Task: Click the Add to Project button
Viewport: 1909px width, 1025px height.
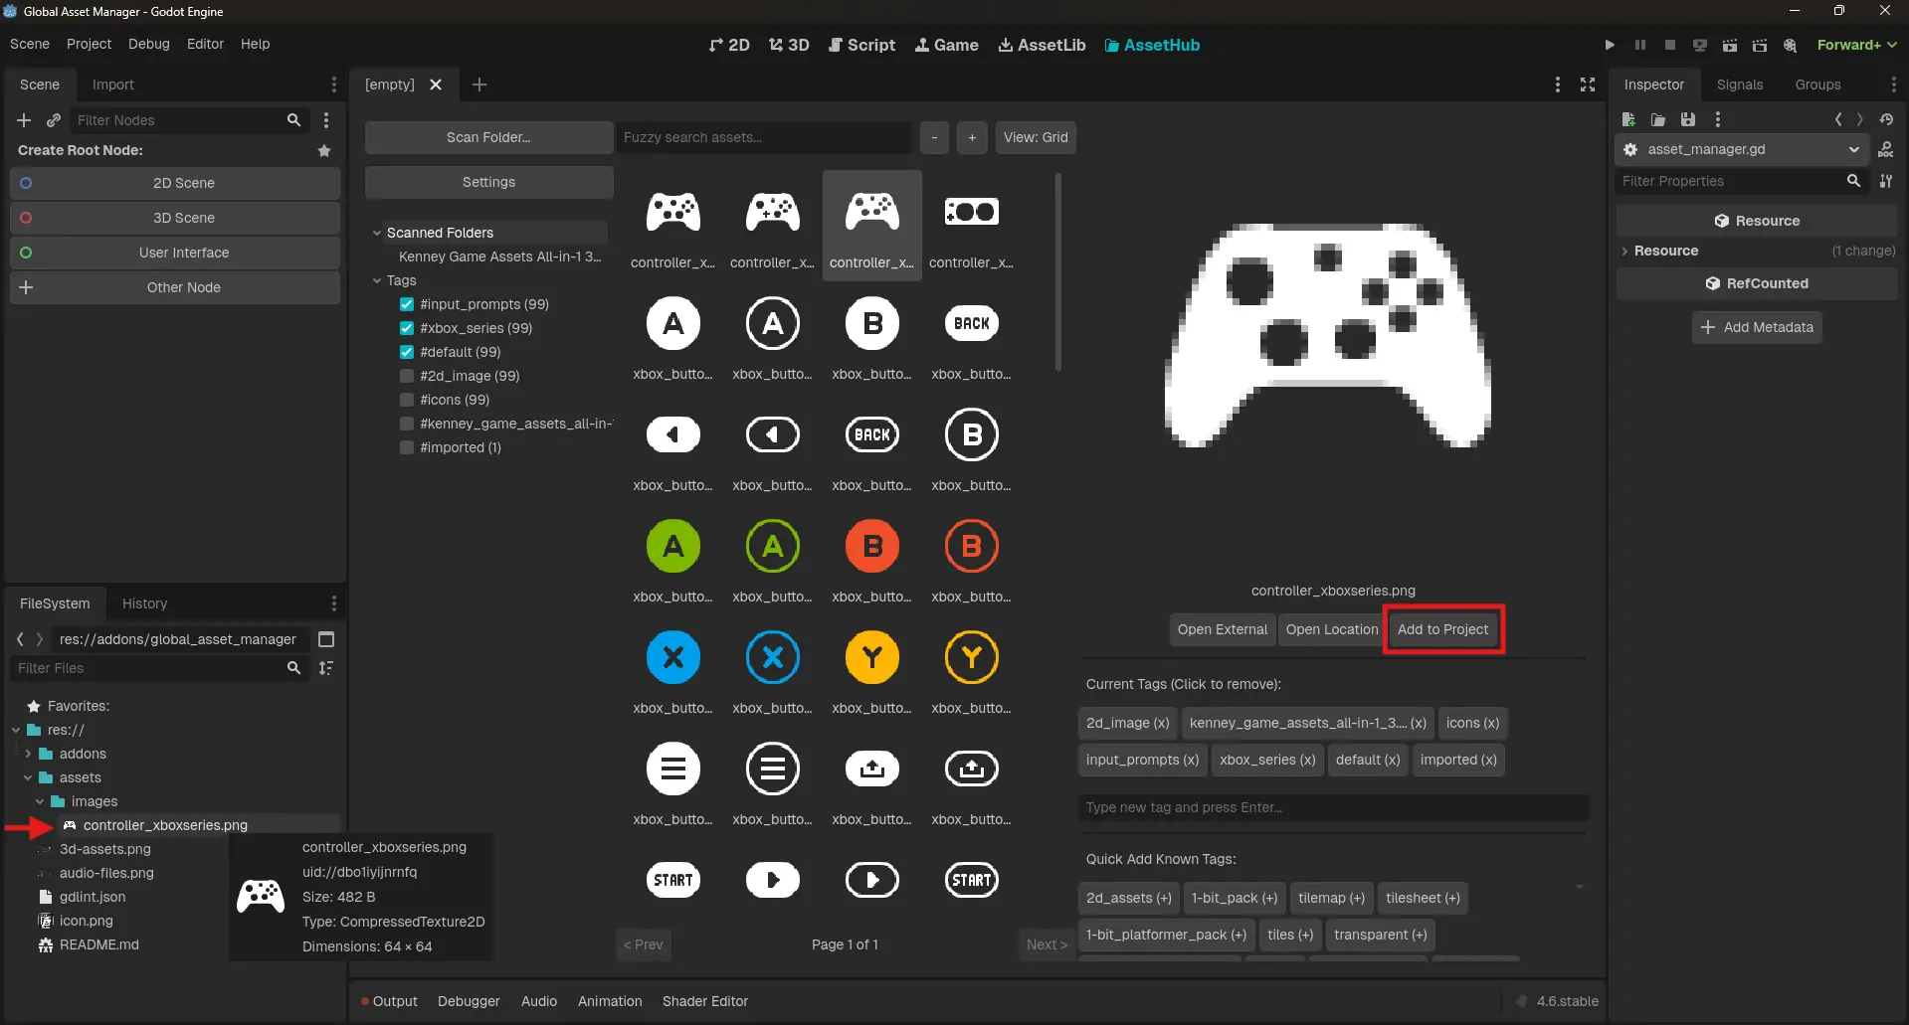Action: point(1442,629)
